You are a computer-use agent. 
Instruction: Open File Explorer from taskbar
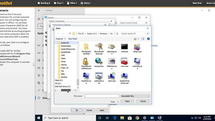tap(122, 118)
